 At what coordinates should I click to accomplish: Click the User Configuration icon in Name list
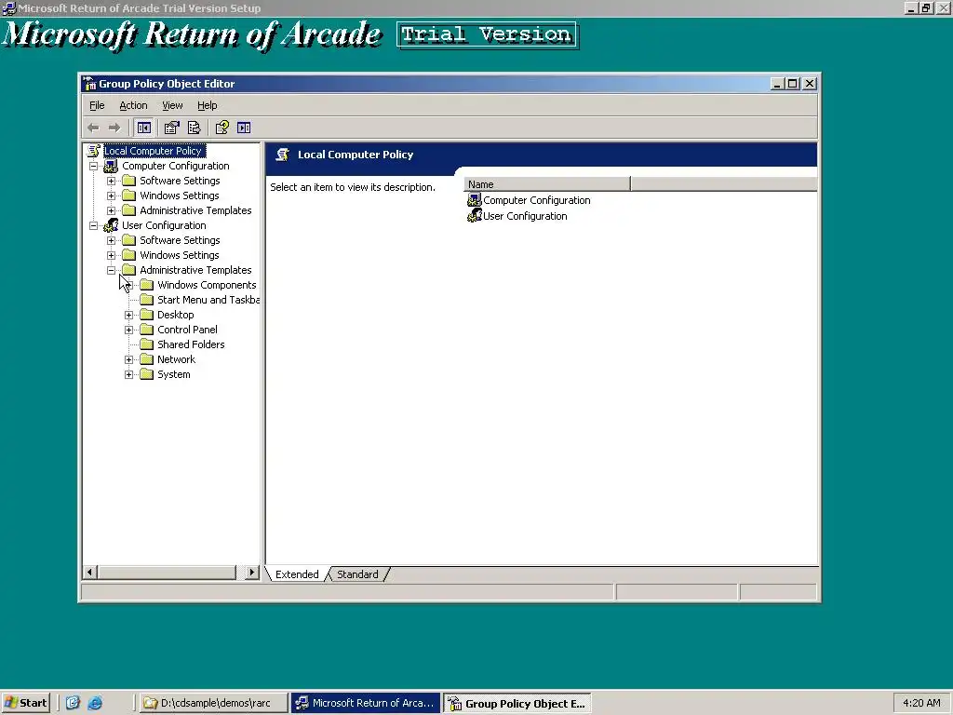[x=474, y=216]
